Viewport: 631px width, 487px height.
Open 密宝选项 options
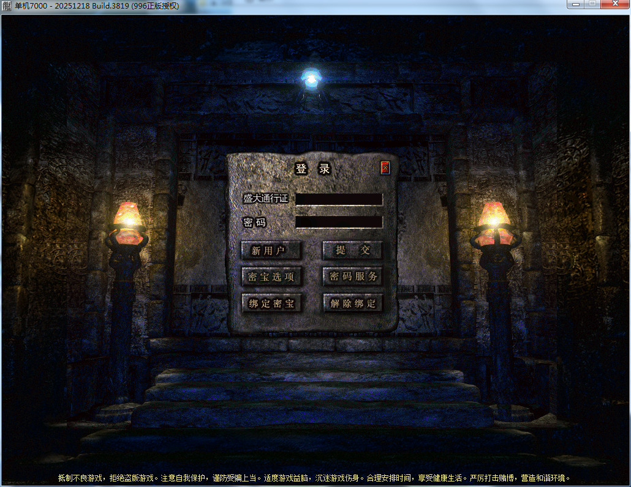click(271, 277)
